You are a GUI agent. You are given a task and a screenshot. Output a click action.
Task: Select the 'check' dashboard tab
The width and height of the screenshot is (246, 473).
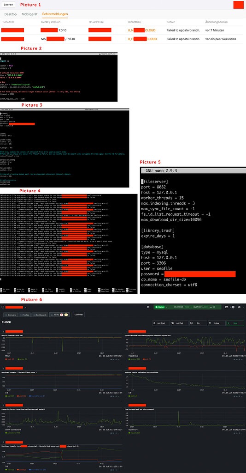(x=79, y=315)
